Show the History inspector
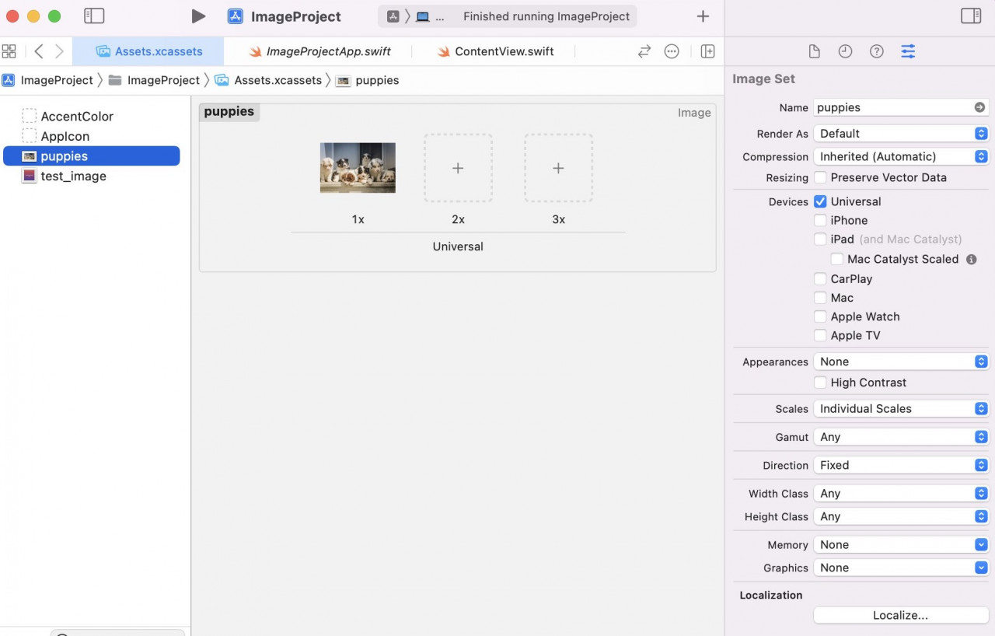Screen dimensions: 995x636 point(845,51)
